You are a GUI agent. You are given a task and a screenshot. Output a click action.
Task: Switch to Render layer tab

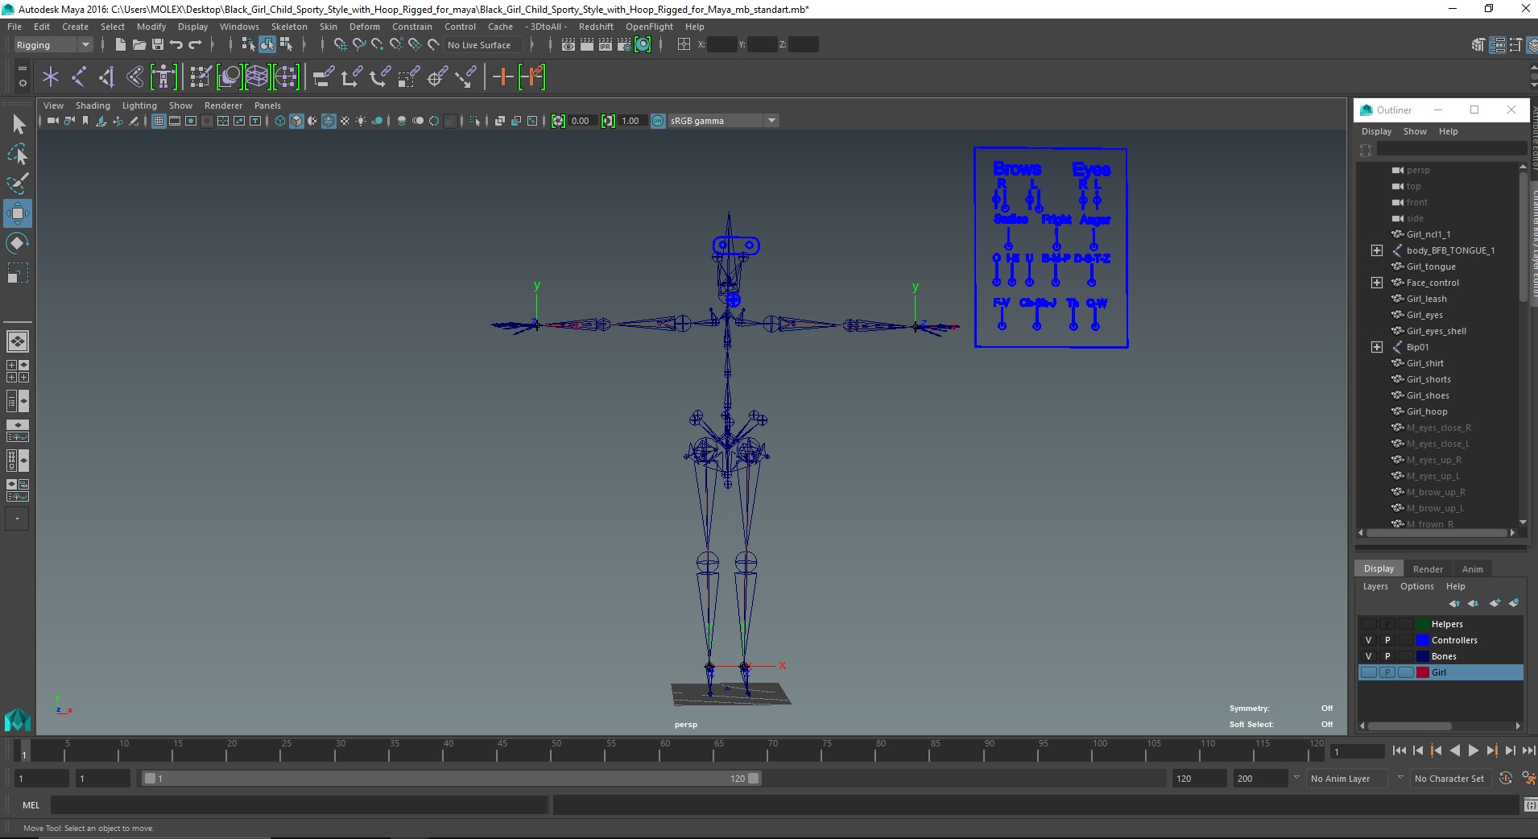tap(1428, 568)
